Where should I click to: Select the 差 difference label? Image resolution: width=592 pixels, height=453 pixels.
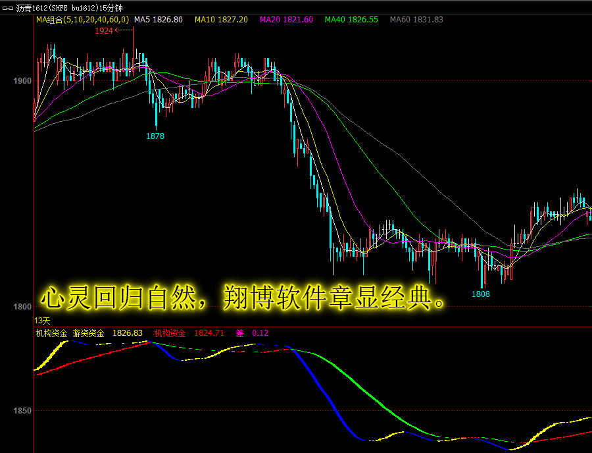pos(239,333)
